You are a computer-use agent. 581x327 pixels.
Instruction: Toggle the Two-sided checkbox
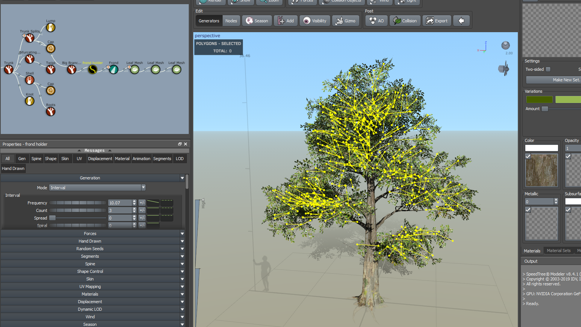pos(548,69)
